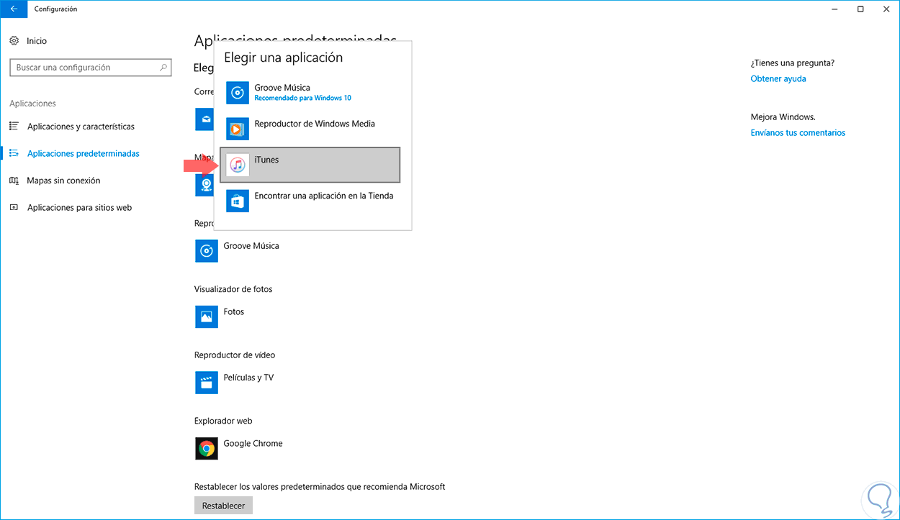Click Aplicaciones y características list icon

click(14, 126)
